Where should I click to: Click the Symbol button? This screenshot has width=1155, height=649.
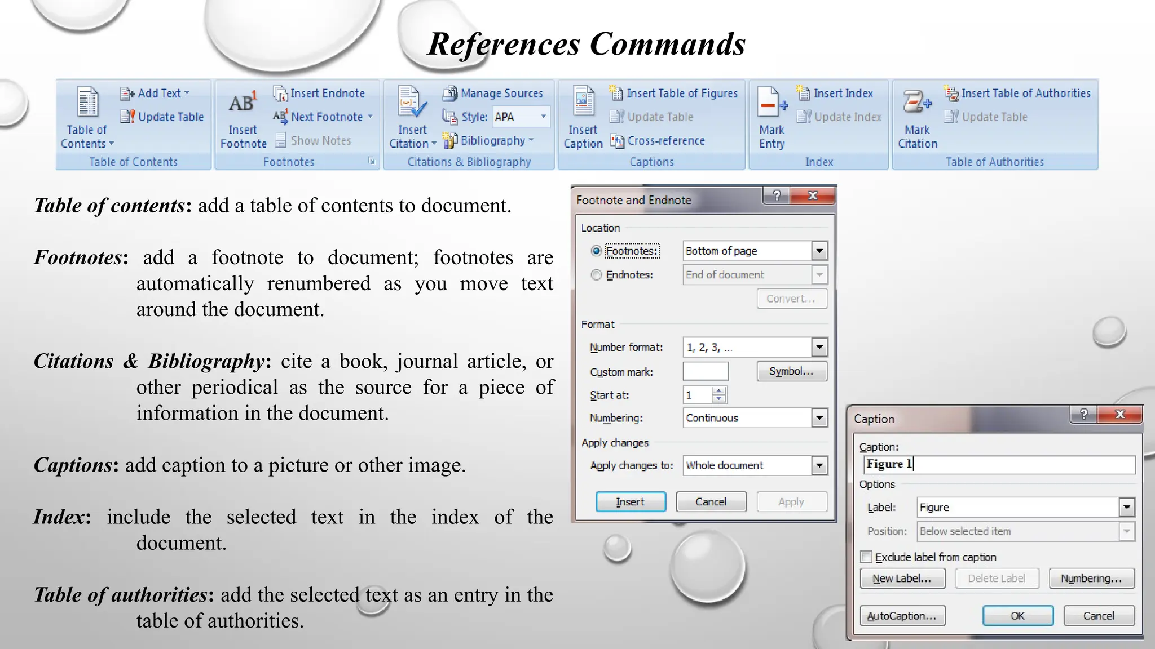click(x=792, y=371)
